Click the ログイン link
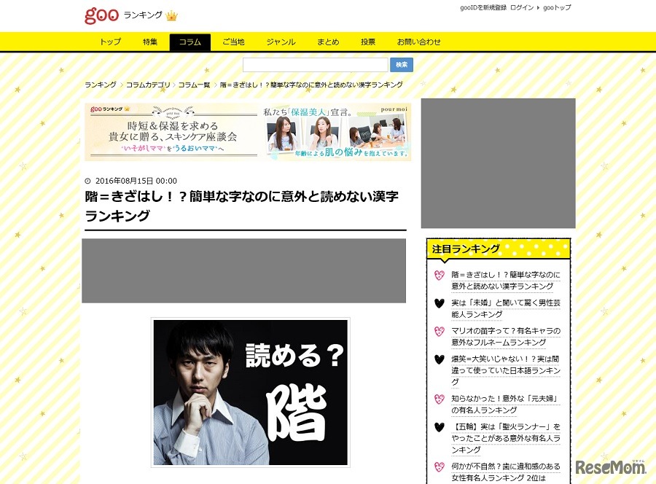656x484 pixels. (522, 7)
